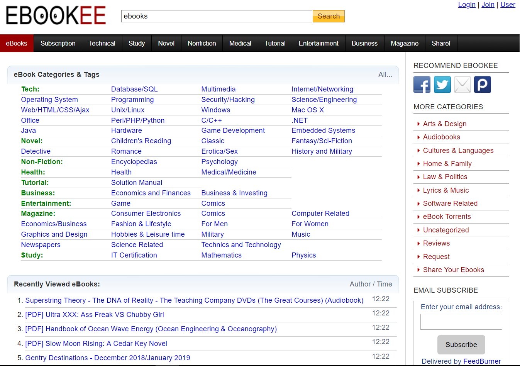Open the Game Development category link

233,130
